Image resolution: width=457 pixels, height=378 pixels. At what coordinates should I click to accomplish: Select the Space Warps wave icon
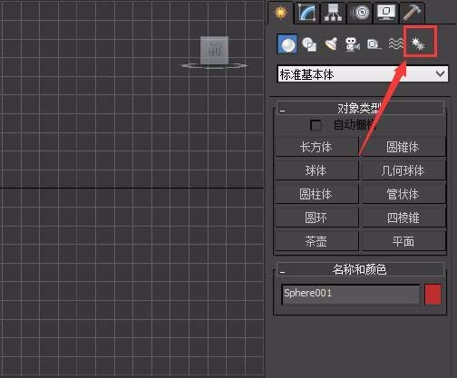coord(395,44)
